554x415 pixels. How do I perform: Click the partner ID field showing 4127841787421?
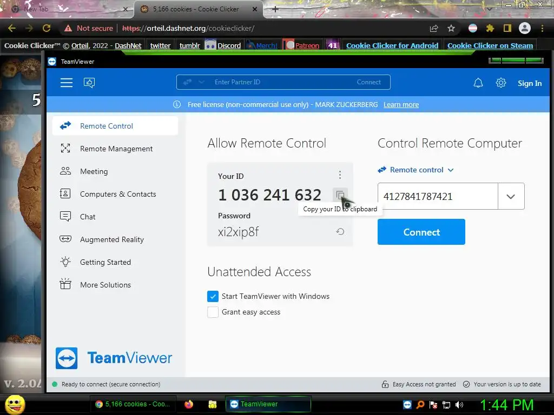[438, 196]
